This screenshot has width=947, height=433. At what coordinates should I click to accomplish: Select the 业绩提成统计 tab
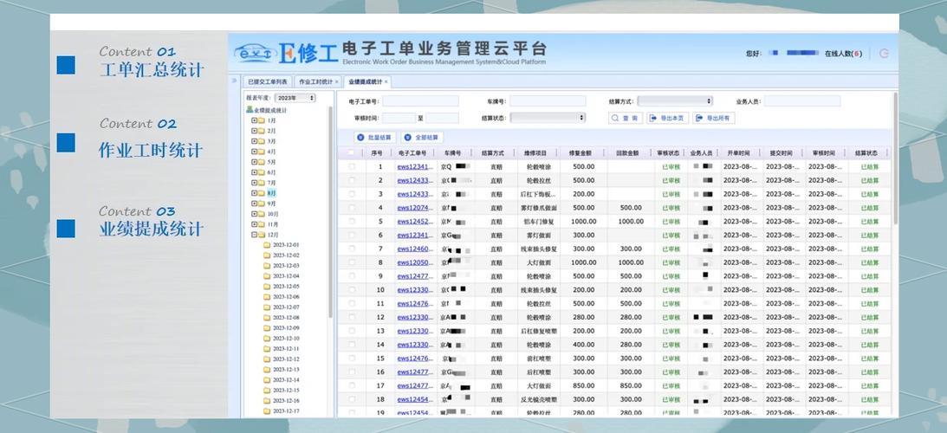(366, 81)
